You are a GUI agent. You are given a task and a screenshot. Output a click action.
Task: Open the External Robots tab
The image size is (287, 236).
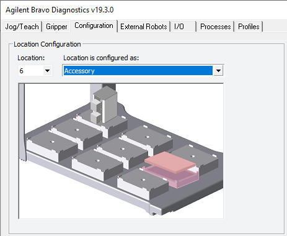[x=144, y=27]
